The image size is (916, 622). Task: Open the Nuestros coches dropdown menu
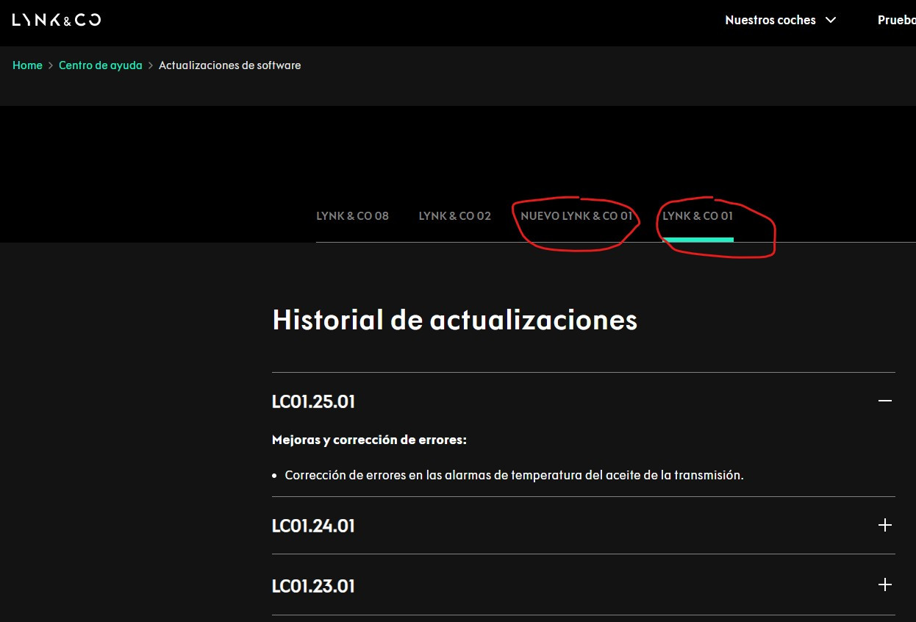pyautogui.click(x=781, y=20)
